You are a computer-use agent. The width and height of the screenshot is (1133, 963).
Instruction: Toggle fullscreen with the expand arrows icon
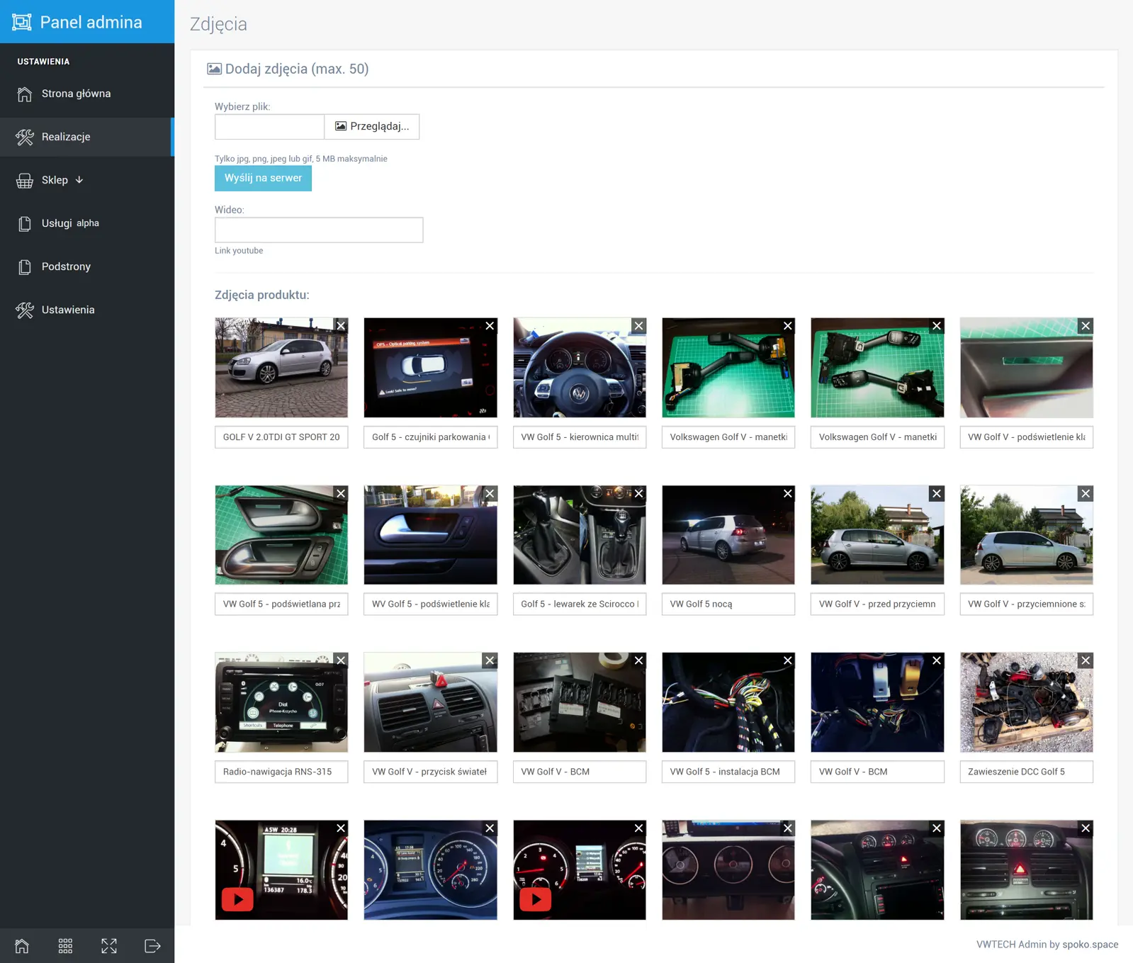(x=109, y=946)
